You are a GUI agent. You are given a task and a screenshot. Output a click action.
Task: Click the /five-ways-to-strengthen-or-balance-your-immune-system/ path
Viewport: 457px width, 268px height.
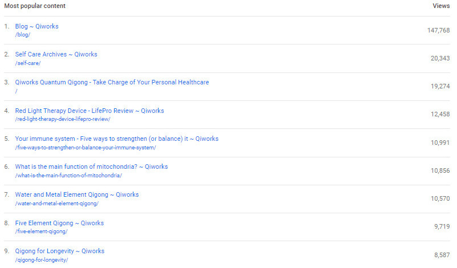pyautogui.click(x=85, y=148)
